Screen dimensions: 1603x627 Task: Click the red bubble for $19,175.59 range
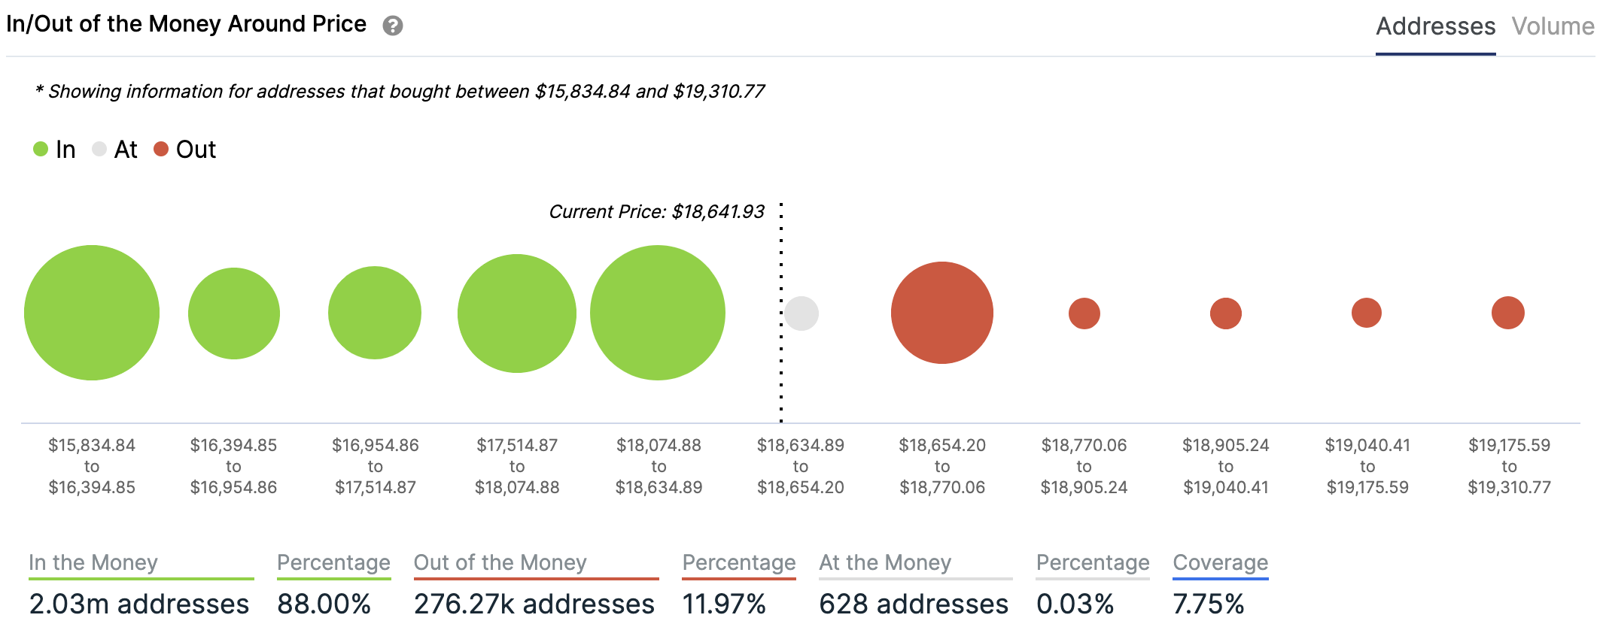click(1508, 313)
